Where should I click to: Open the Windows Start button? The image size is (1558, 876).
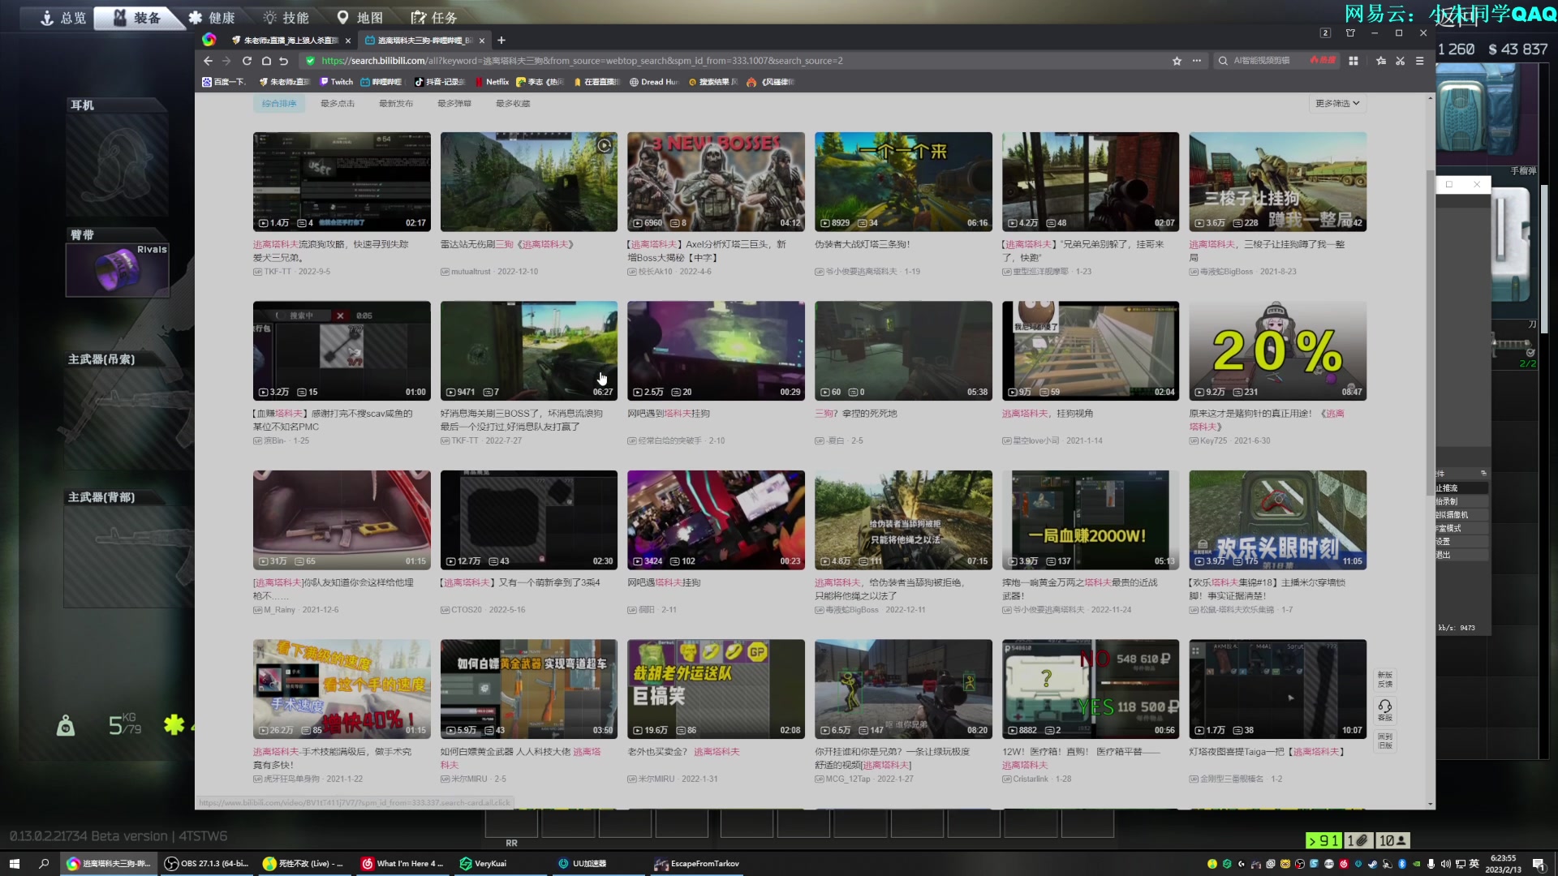(x=15, y=864)
